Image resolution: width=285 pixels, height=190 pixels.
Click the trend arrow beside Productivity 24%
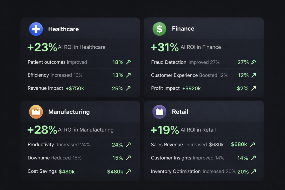pyautogui.click(x=129, y=144)
